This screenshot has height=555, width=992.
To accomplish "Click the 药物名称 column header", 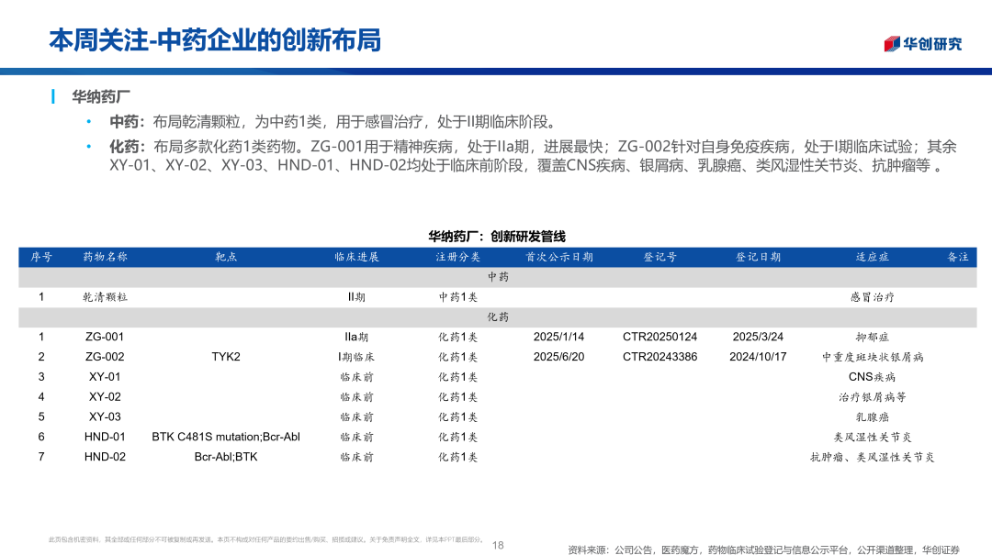I will (x=105, y=257).
